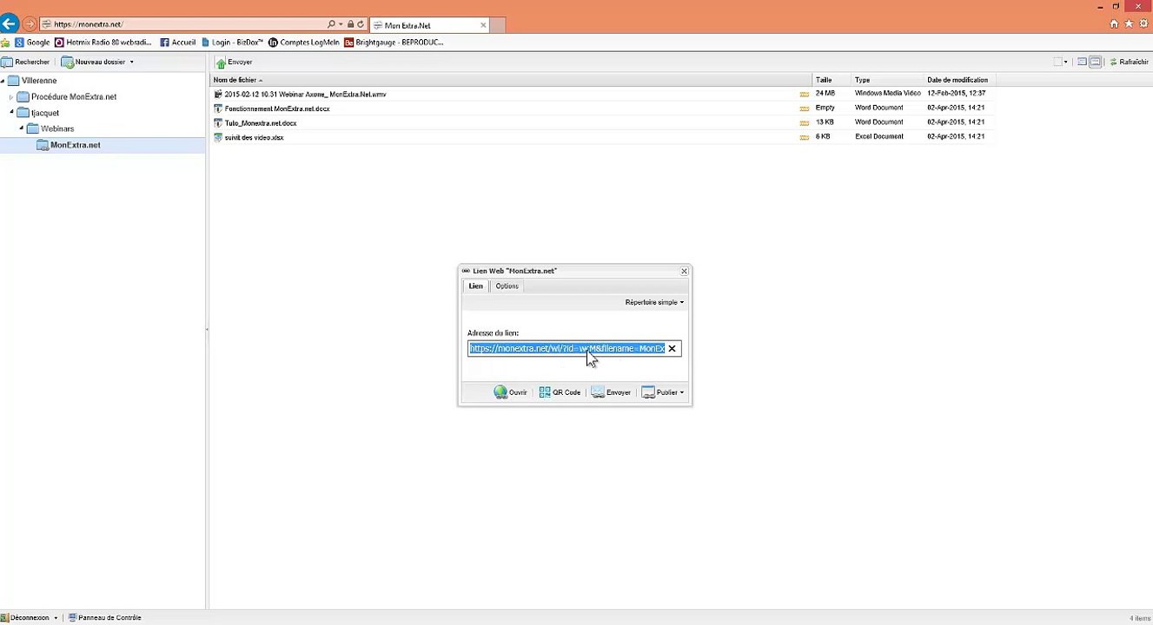This screenshot has width=1153, height=625.
Task: Collapse the Webinars tree node
Action: [x=22, y=128]
